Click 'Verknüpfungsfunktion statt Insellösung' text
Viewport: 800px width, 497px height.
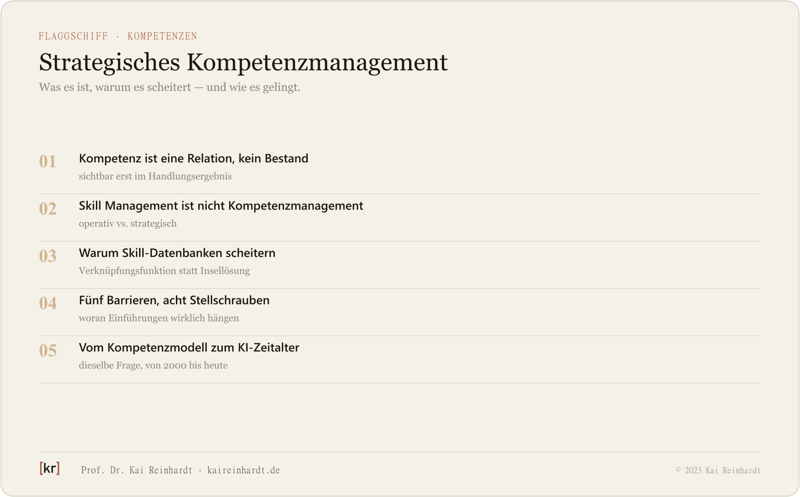(x=165, y=271)
